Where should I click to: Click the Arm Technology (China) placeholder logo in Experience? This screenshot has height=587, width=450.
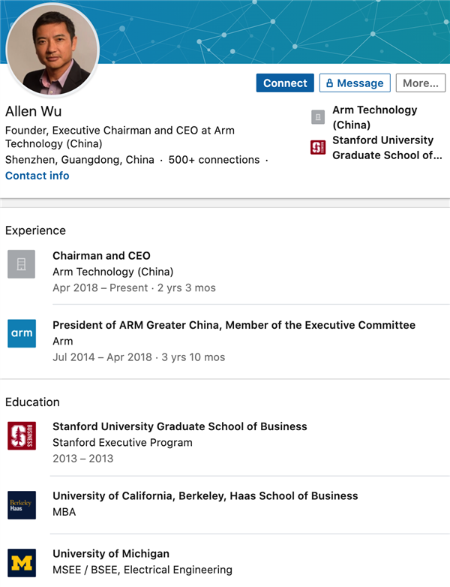coord(22,264)
